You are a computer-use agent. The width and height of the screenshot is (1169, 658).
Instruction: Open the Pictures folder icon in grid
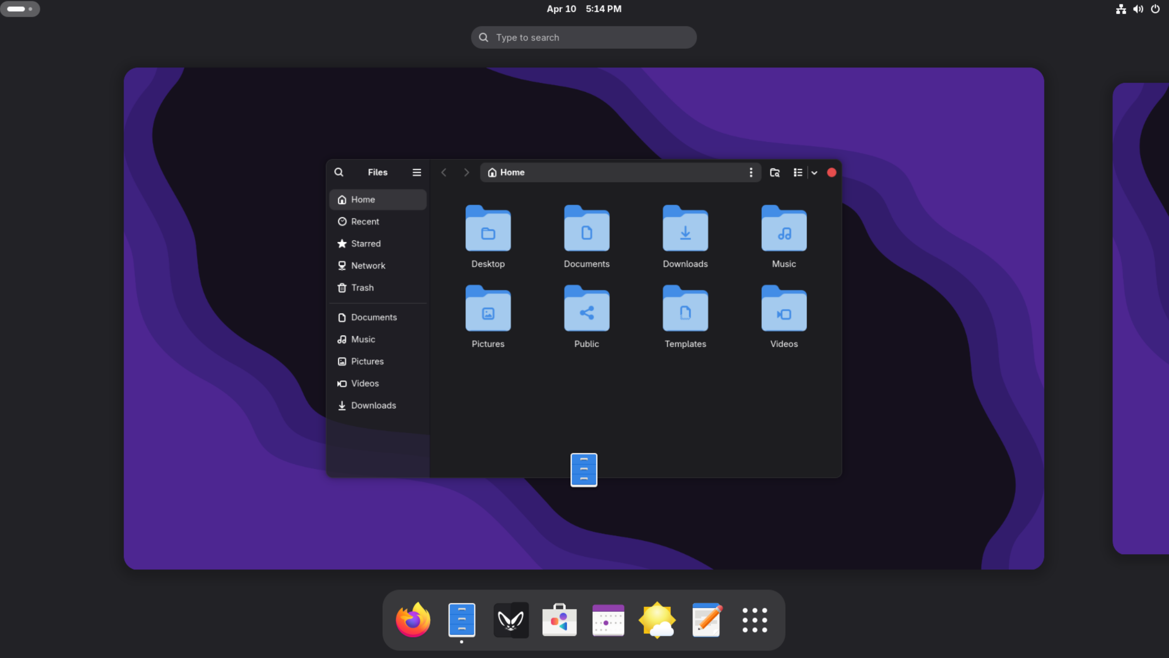pos(487,309)
